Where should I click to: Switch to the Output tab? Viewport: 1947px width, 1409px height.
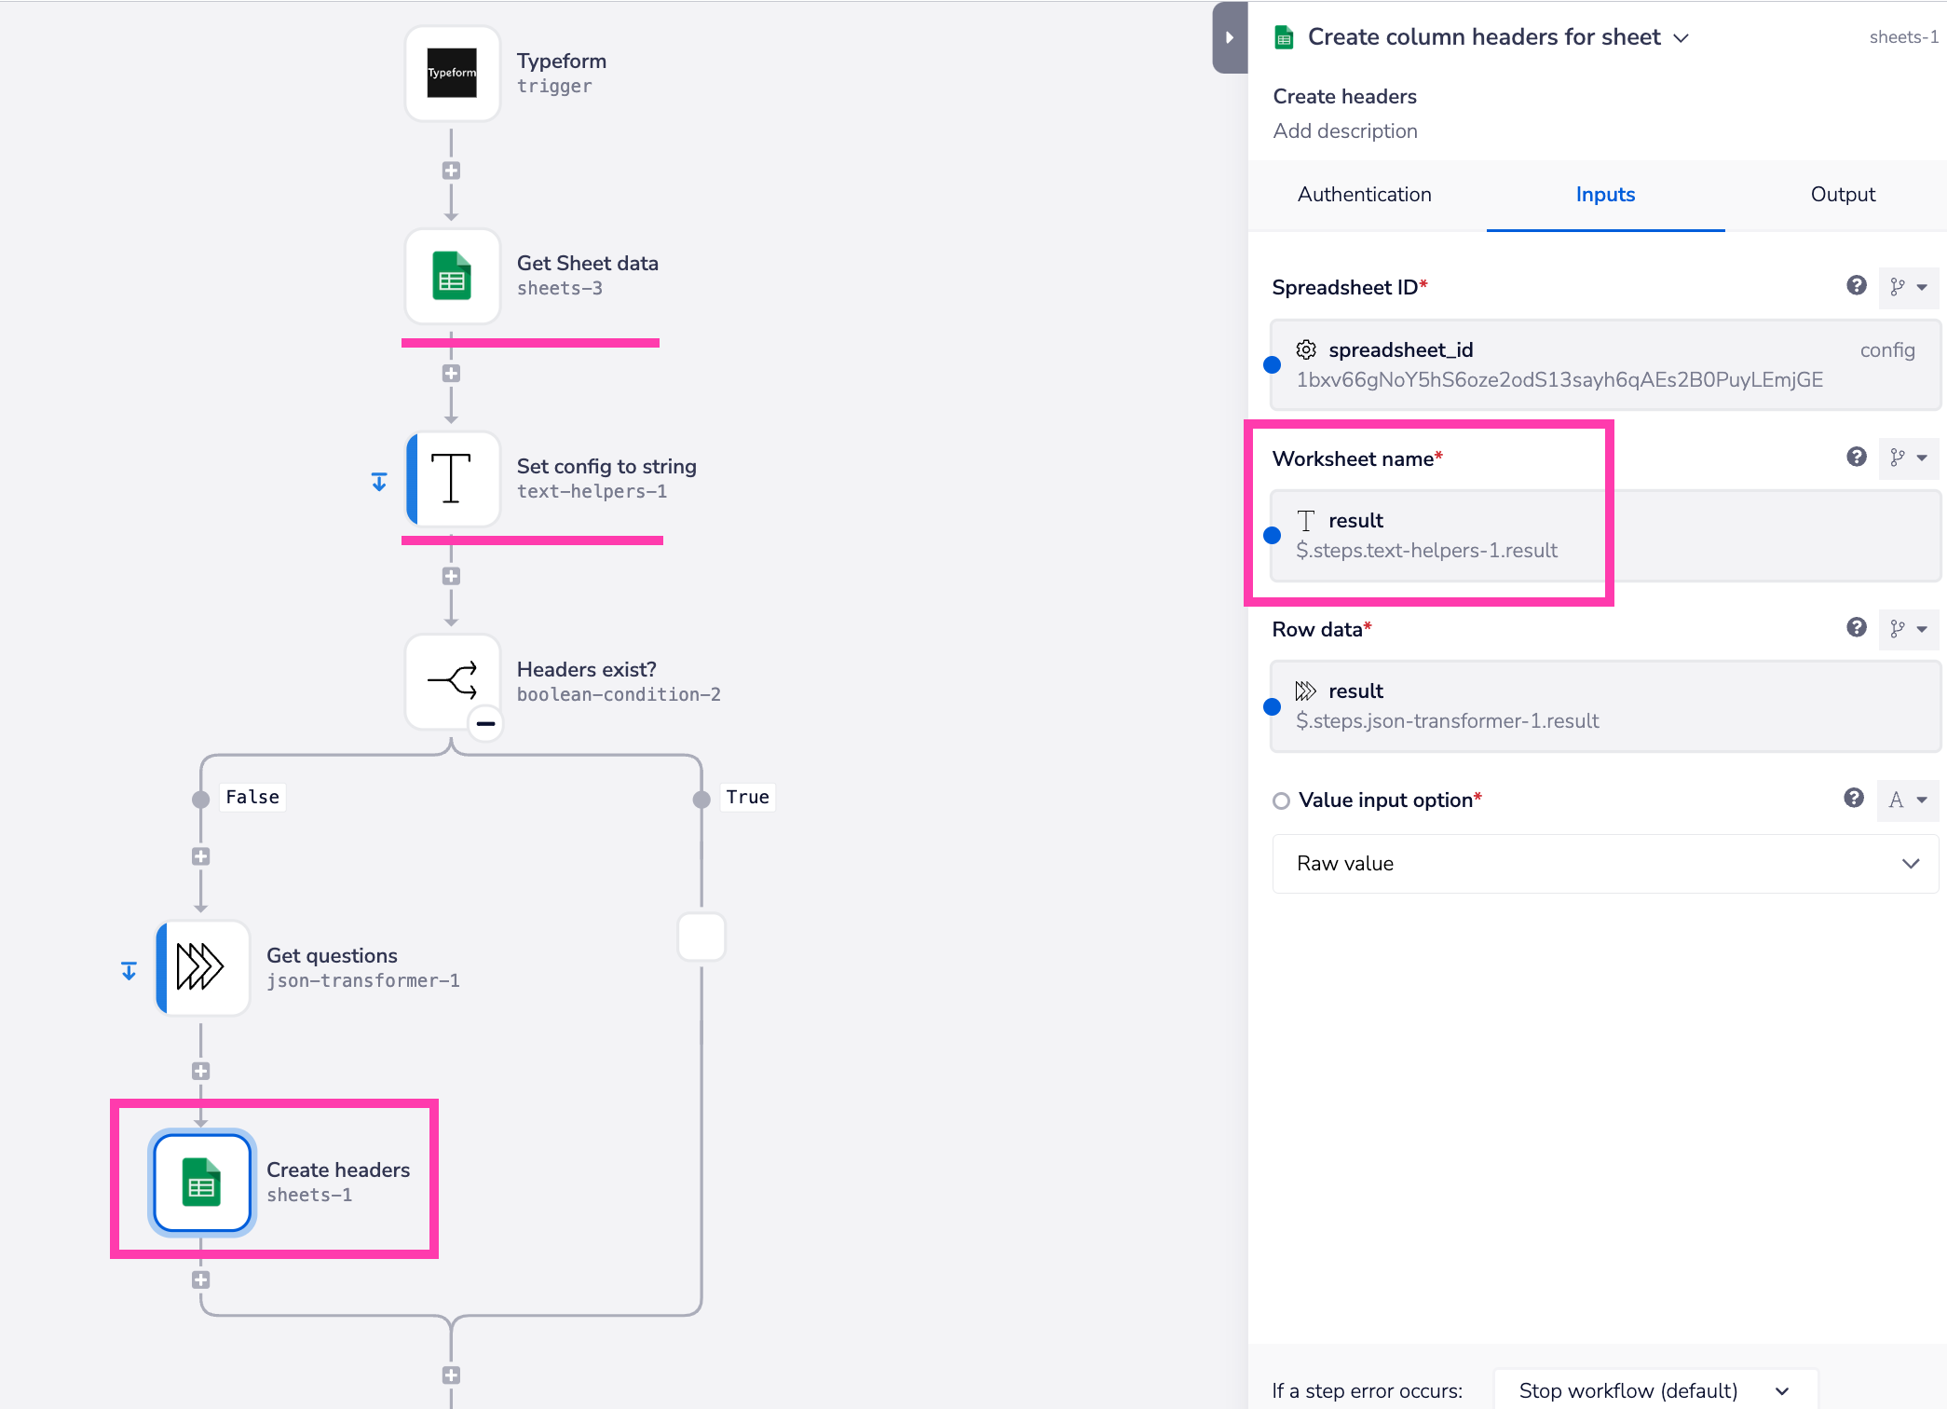(1843, 194)
